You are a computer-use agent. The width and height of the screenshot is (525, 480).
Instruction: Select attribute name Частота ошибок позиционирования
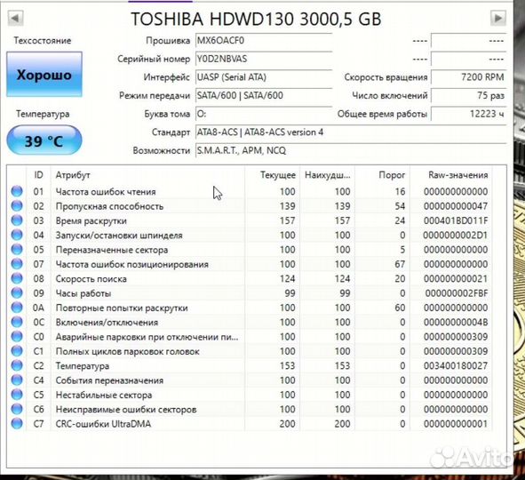132,264
